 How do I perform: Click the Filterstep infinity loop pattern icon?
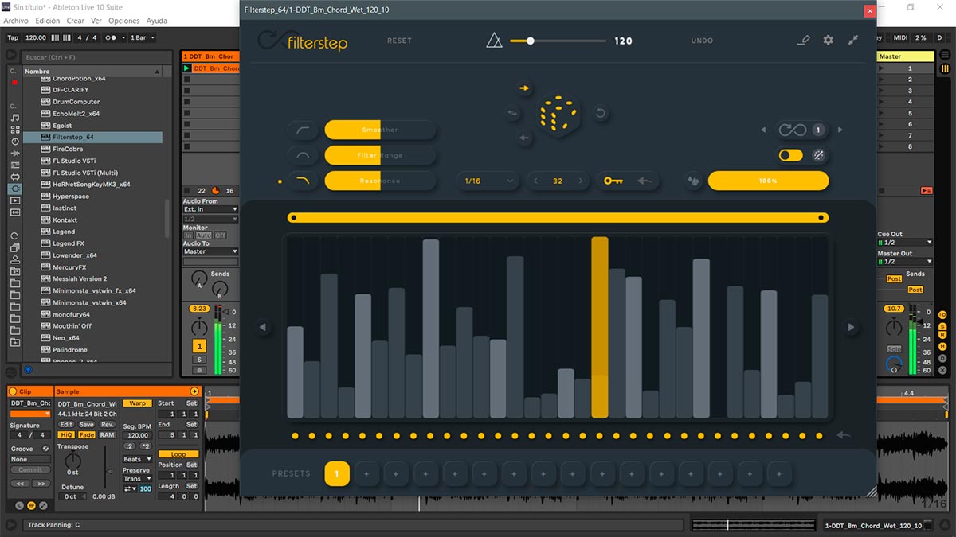click(x=792, y=130)
